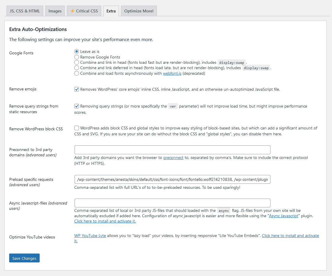
Task: Choose 'Remove Google Fonts' radio option
Action: point(77,57)
